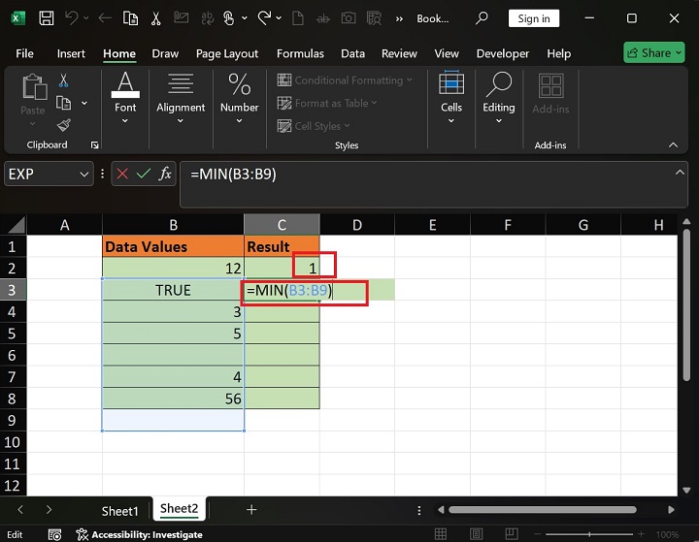
Task: Click the Cut scissors icon
Action: pos(64,81)
